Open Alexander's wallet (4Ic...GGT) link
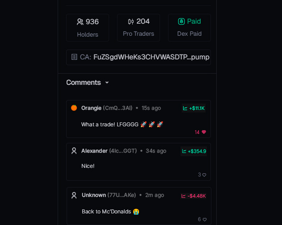The image size is (282, 225). point(123,151)
